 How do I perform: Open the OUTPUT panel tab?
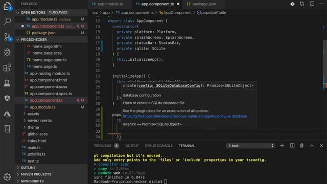coord(132,146)
